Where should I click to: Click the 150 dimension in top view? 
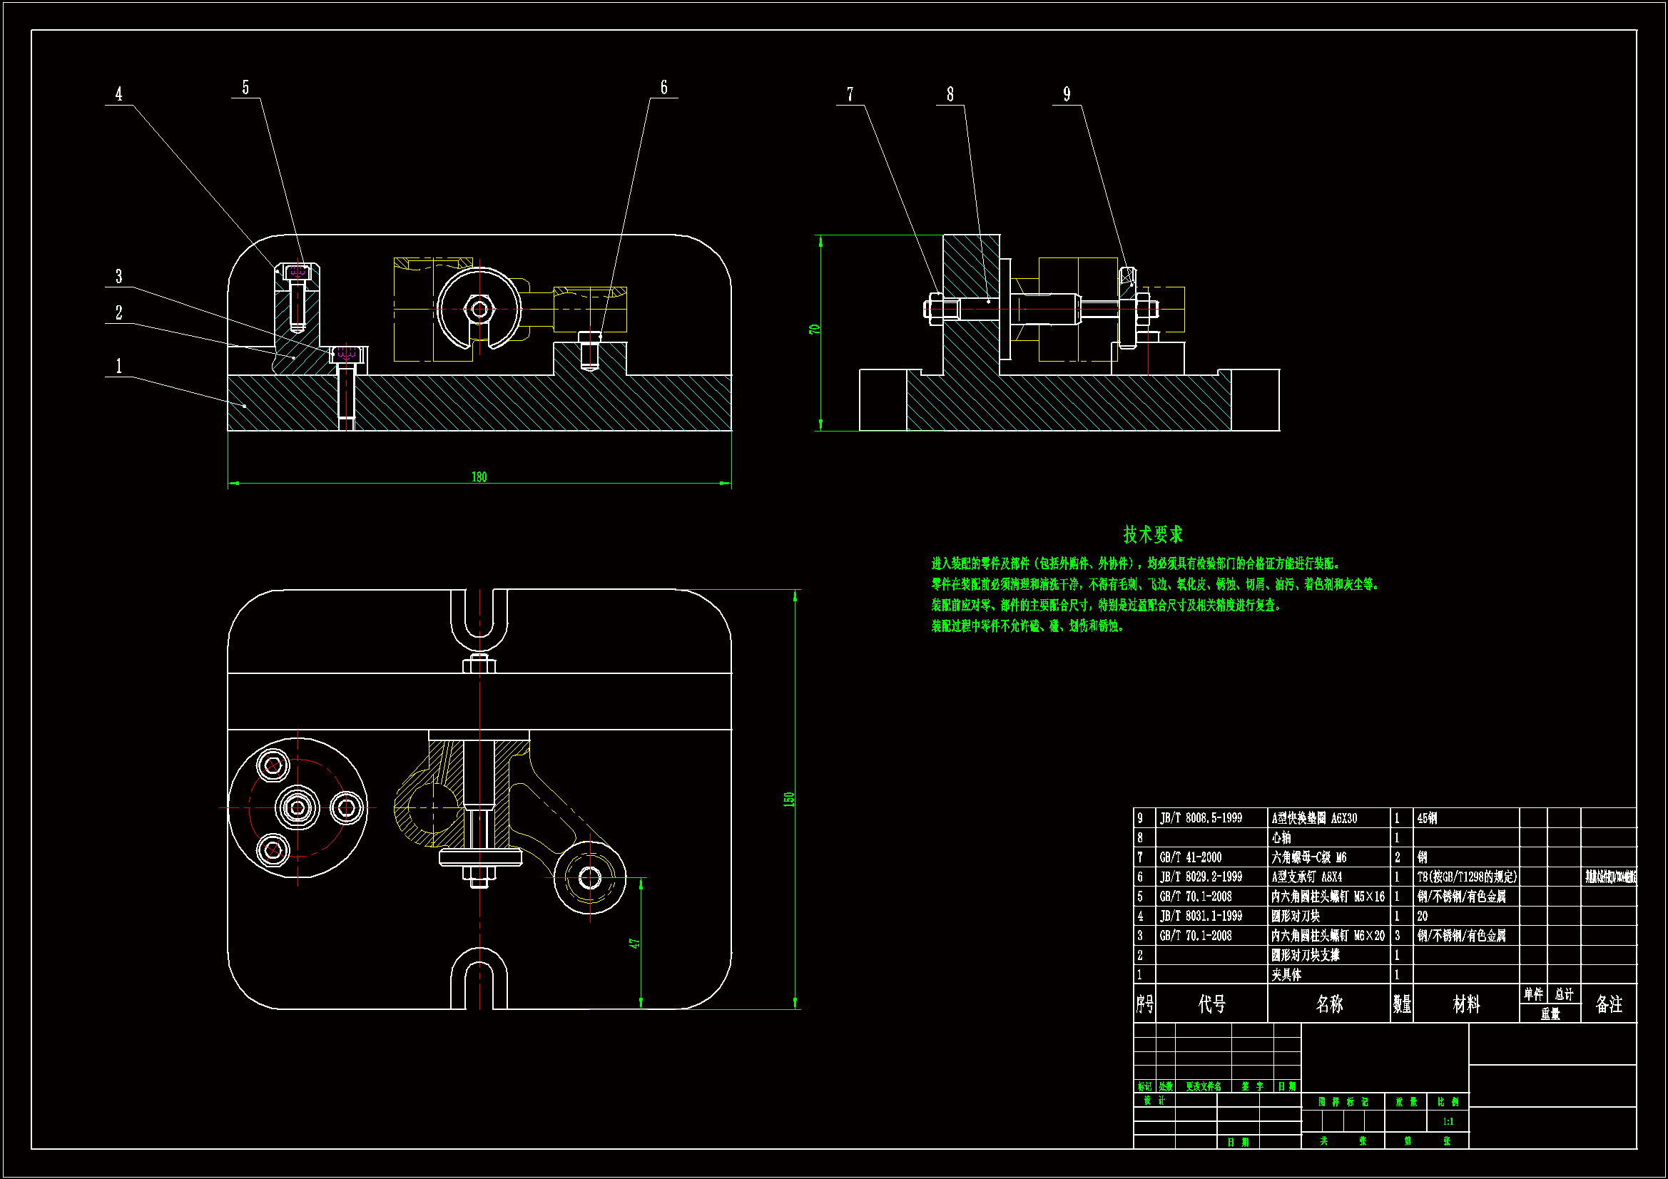(x=789, y=799)
